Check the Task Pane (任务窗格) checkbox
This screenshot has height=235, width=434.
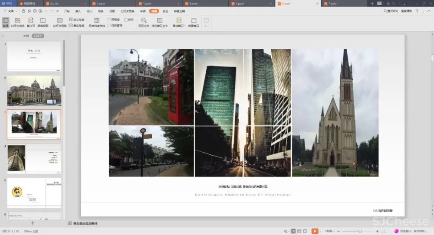[x=109, y=26]
